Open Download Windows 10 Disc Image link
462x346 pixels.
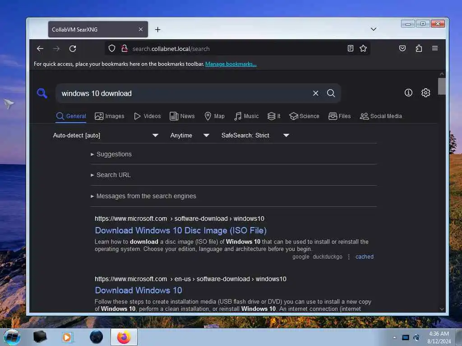click(x=180, y=231)
